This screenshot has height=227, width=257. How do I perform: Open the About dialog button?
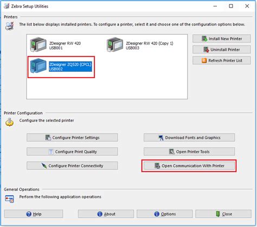pos(106,214)
